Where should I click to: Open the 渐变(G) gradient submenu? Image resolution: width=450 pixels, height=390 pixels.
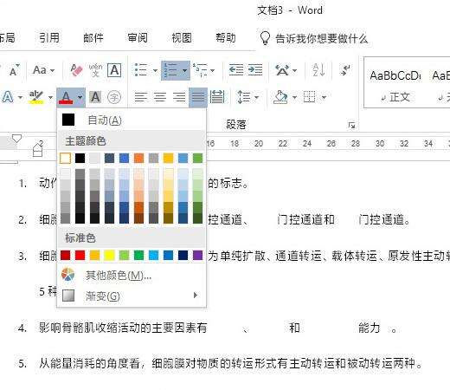132,296
